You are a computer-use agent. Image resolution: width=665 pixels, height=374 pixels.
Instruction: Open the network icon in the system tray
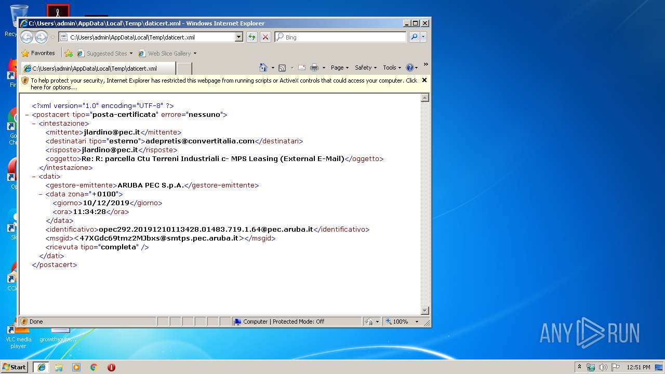click(x=591, y=367)
